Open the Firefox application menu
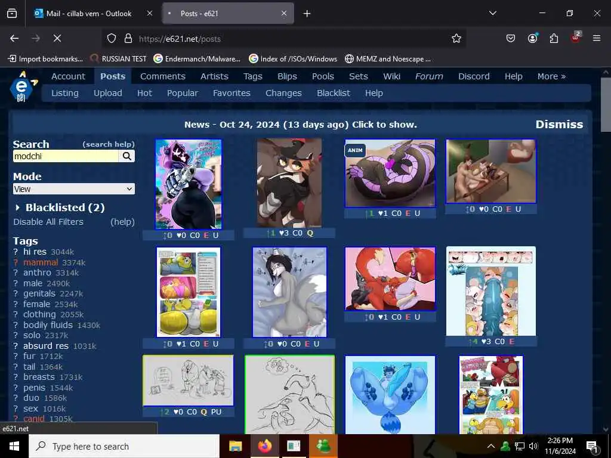This screenshot has height=458, width=611. click(x=597, y=38)
